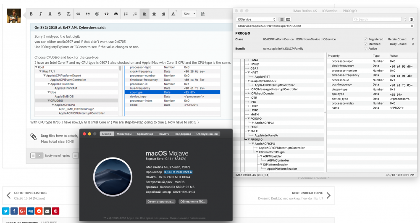This screenshot has width=420, height=223.
Task: Insert a quote block in the editor
Action: coord(88,14)
